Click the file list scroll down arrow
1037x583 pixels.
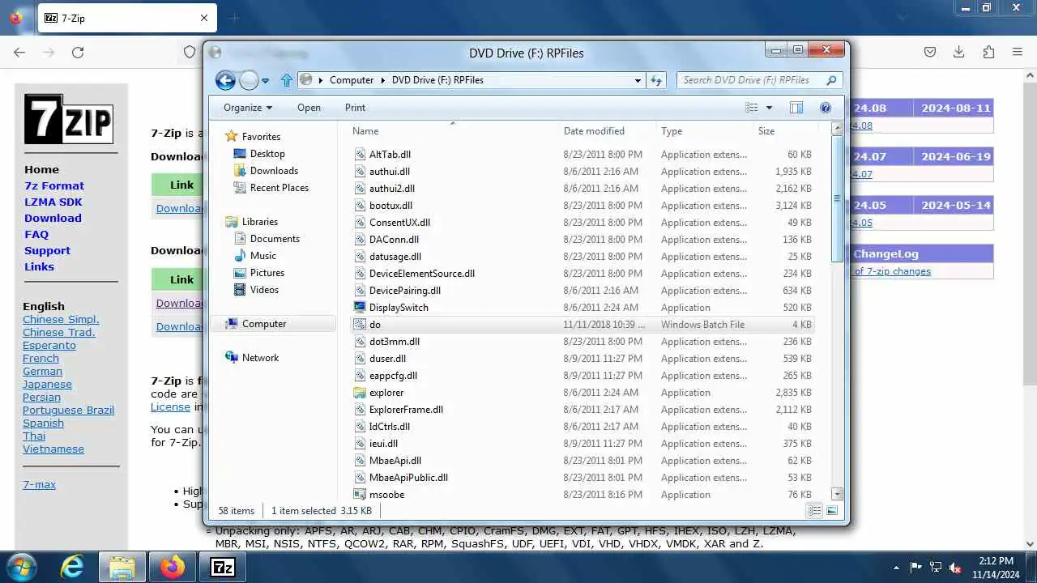pos(837,493)
